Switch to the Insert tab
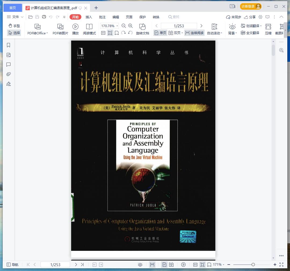Viewport: 290px width, 271px height. pyautogui.click(x=89, y=17)
